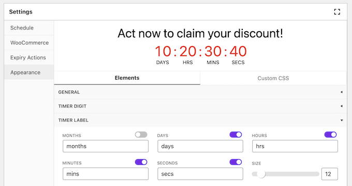Click the countdown headline 'Act now to claim your discount!'
Image resolution: width=352 pixels, height=186 pixels.
(x=200, y=34)
